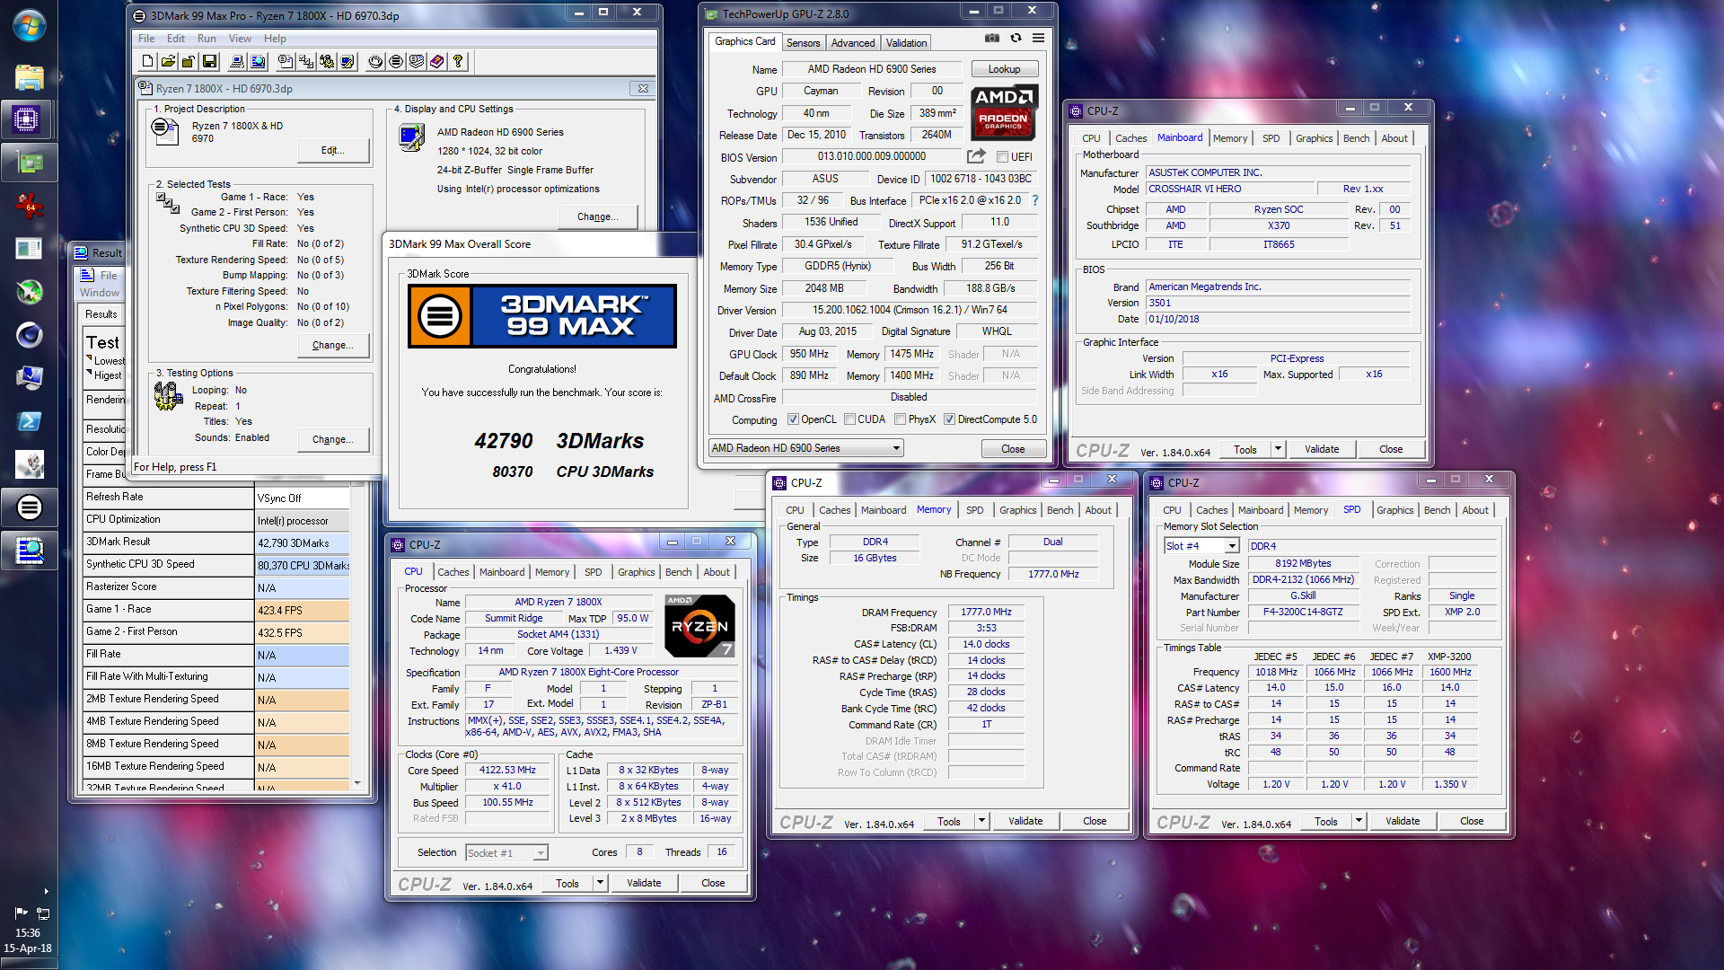
Task: Expand the Tools arrow in CPU-Z Mainboard window
Action: [x=1279, y=449]
